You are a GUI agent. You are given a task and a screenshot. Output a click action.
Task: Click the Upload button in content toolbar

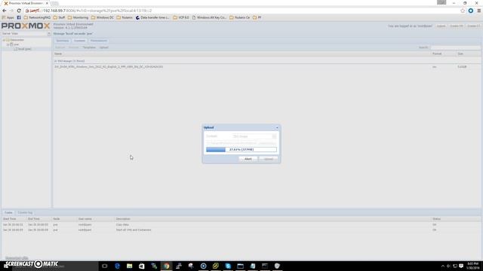(104, 47)
